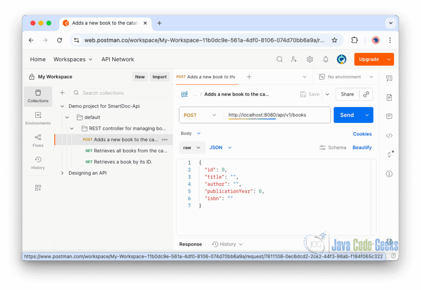Open the Flows sidebar panel
This screenshot has height=290, width=421.
point(38,141)
